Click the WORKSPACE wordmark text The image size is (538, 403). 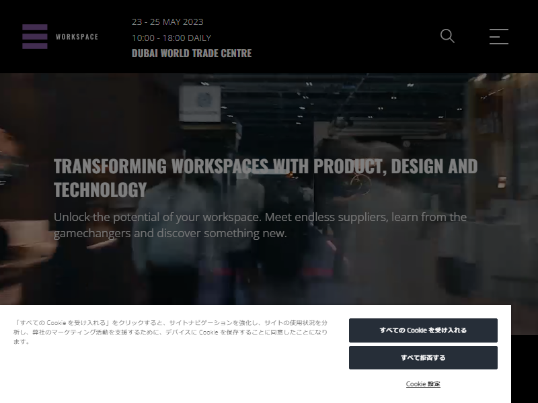77,37
